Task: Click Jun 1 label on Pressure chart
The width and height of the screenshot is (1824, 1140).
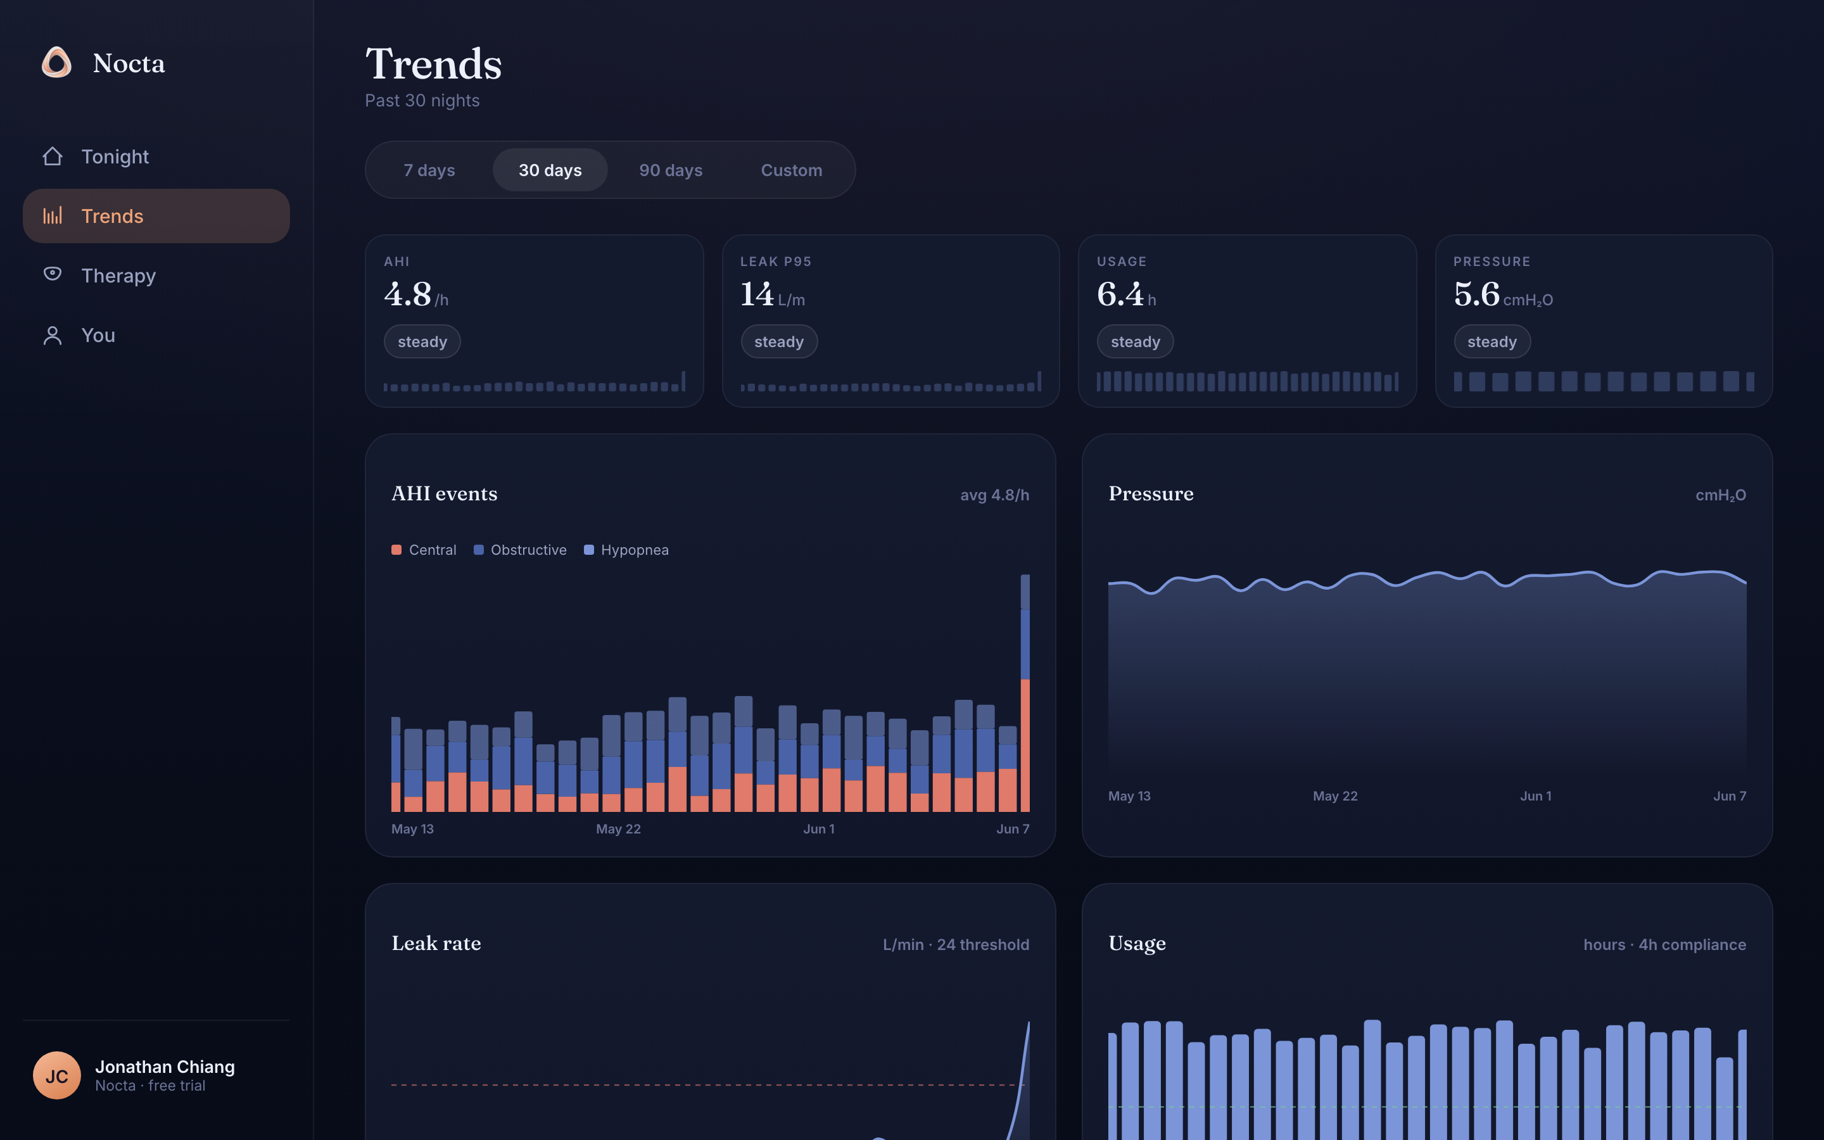Action: pos(1535,795)
